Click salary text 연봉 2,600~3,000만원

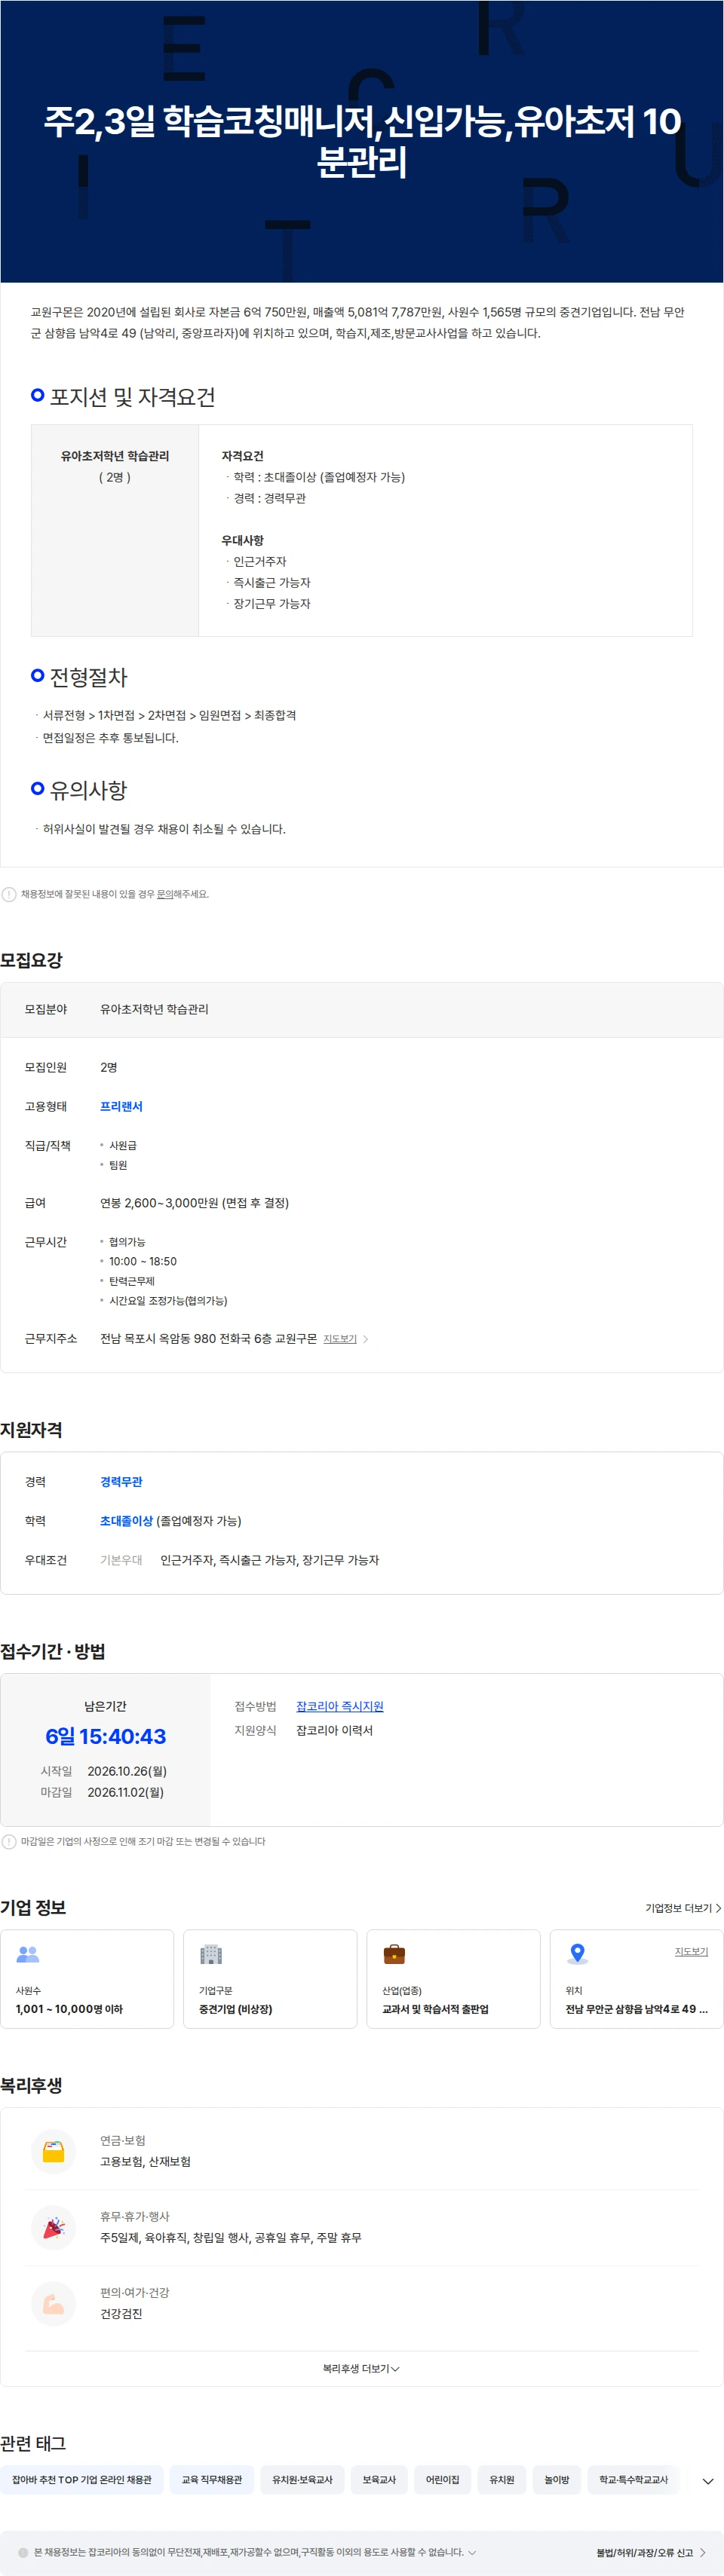click(x=194, y=1203)
